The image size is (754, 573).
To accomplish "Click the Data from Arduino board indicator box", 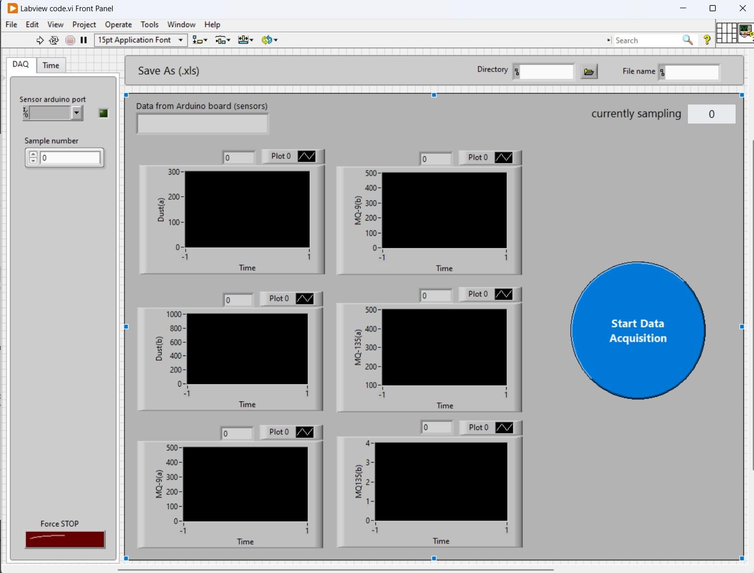I will (203, 124).
